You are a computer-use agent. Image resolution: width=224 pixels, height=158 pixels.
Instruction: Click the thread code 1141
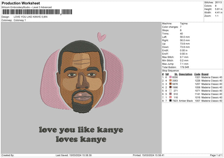click(x=197, y=94)
